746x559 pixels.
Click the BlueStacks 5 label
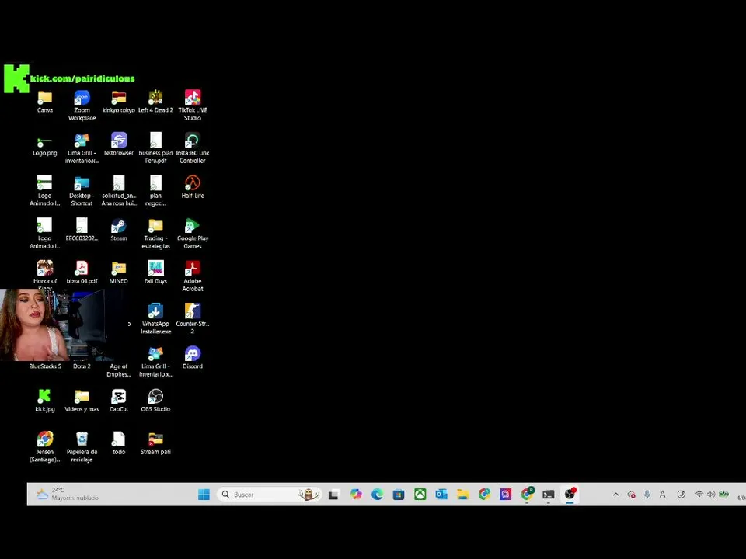(45, 366)
